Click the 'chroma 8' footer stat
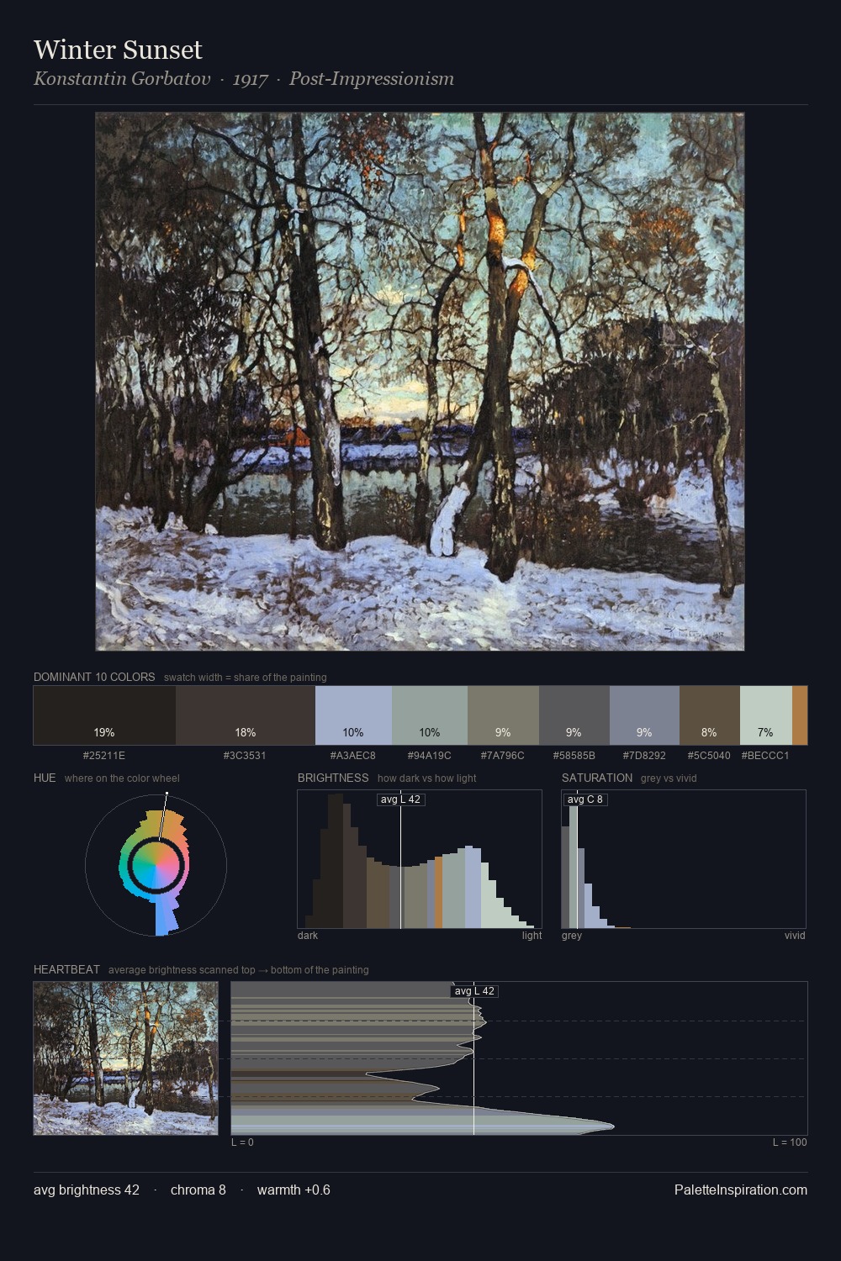 pos(198,1190)
